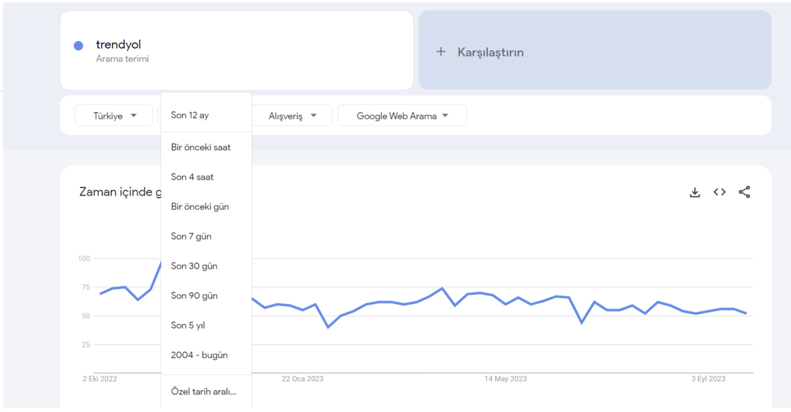Select Son 12 ay time range

[x=206, y=115]
